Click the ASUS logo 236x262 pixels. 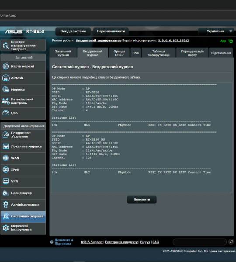pos(14,31)
